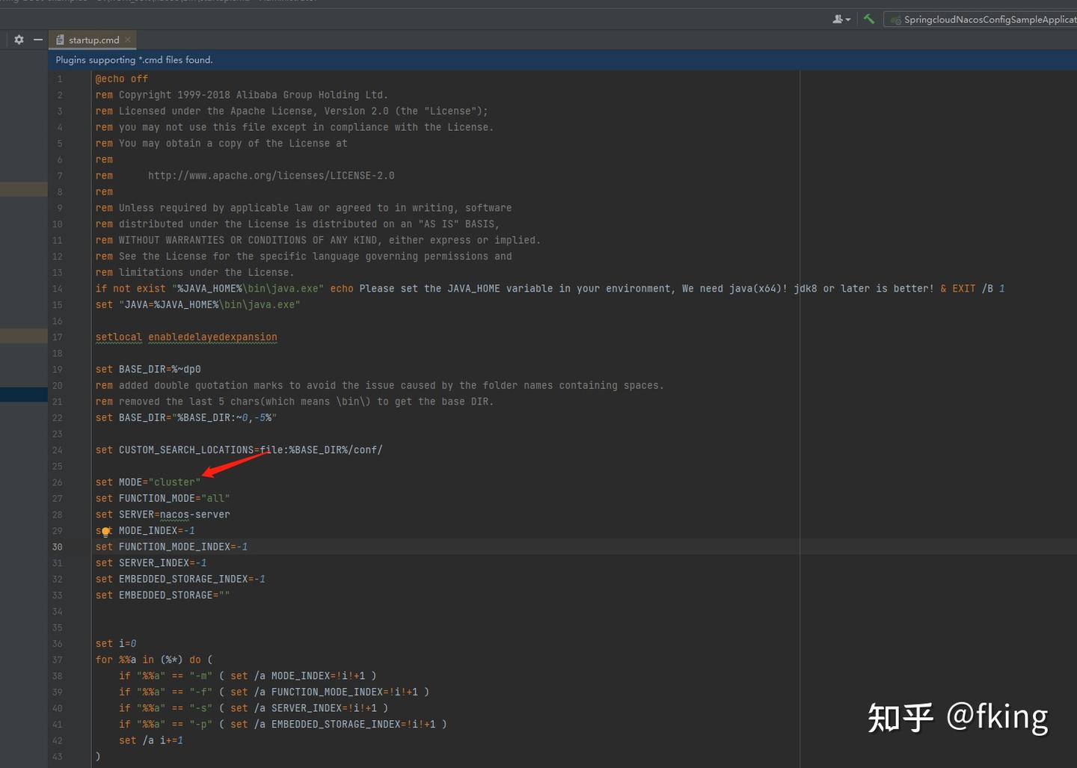Click the plugins supporting cmd files notification banner
This screenshot has width=1077, height=768.
[x=134, y=59]
